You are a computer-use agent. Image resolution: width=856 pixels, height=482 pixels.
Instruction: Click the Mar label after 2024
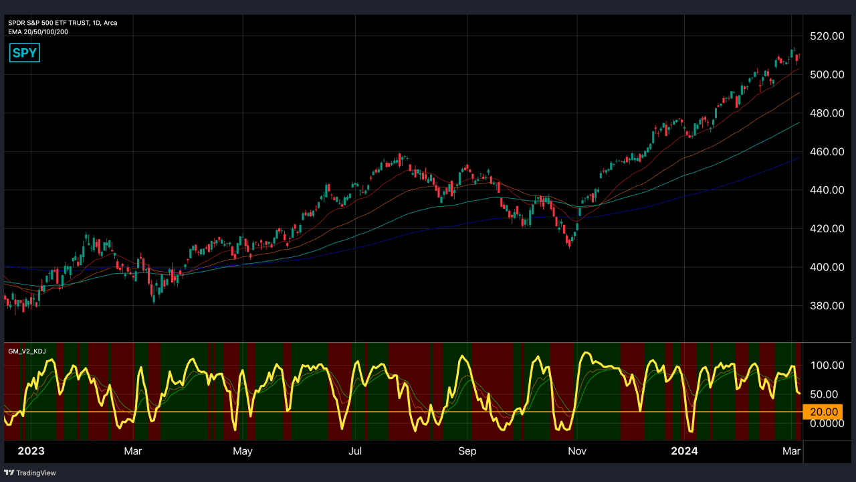[x=792, y=451]
